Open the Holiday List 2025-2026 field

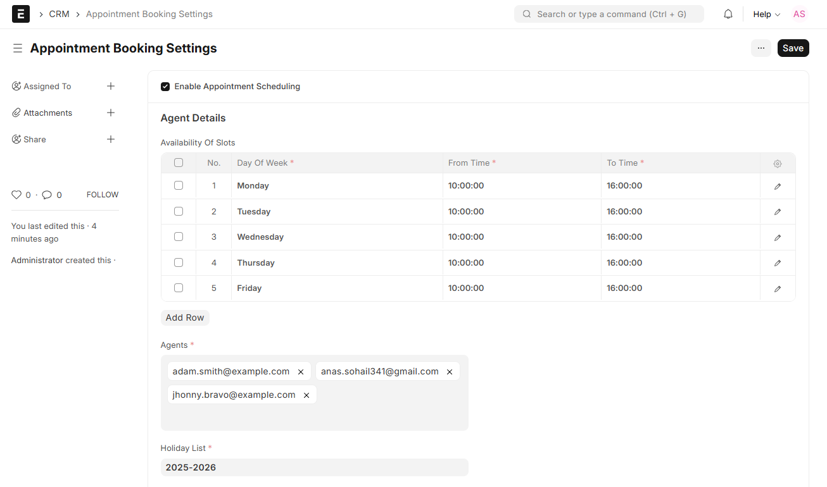pos(314,467)
